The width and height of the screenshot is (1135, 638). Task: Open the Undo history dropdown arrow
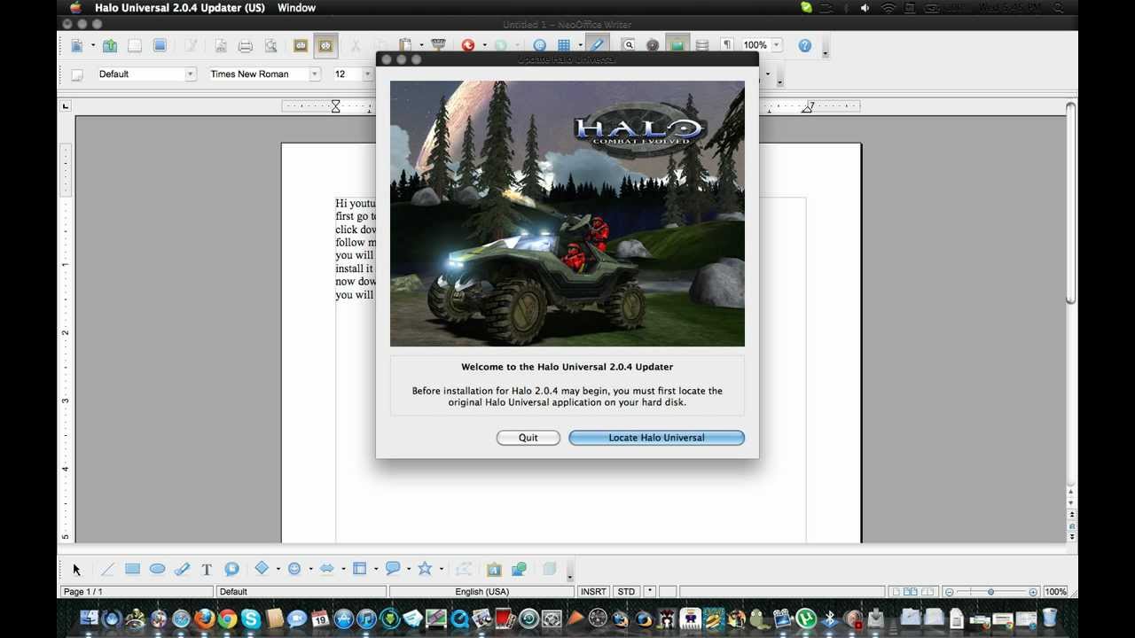[x=484, y=45]
